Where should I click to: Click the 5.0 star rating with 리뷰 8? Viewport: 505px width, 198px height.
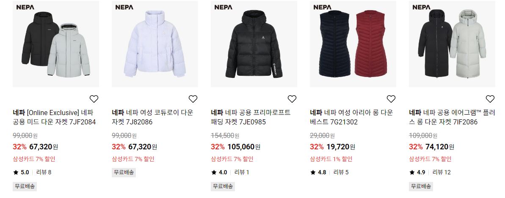coord(32,172)
